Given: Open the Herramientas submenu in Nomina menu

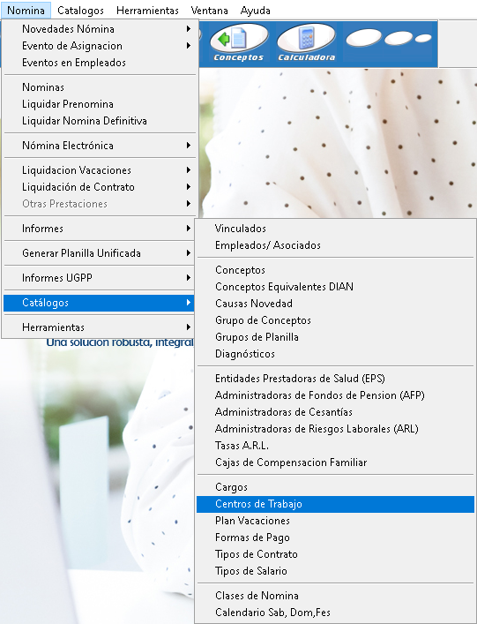Looking at the screenshot, I should 99,327.
